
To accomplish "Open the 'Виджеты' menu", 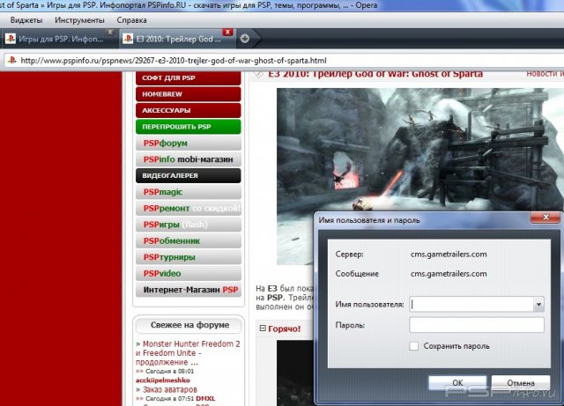I will point(26,19).
